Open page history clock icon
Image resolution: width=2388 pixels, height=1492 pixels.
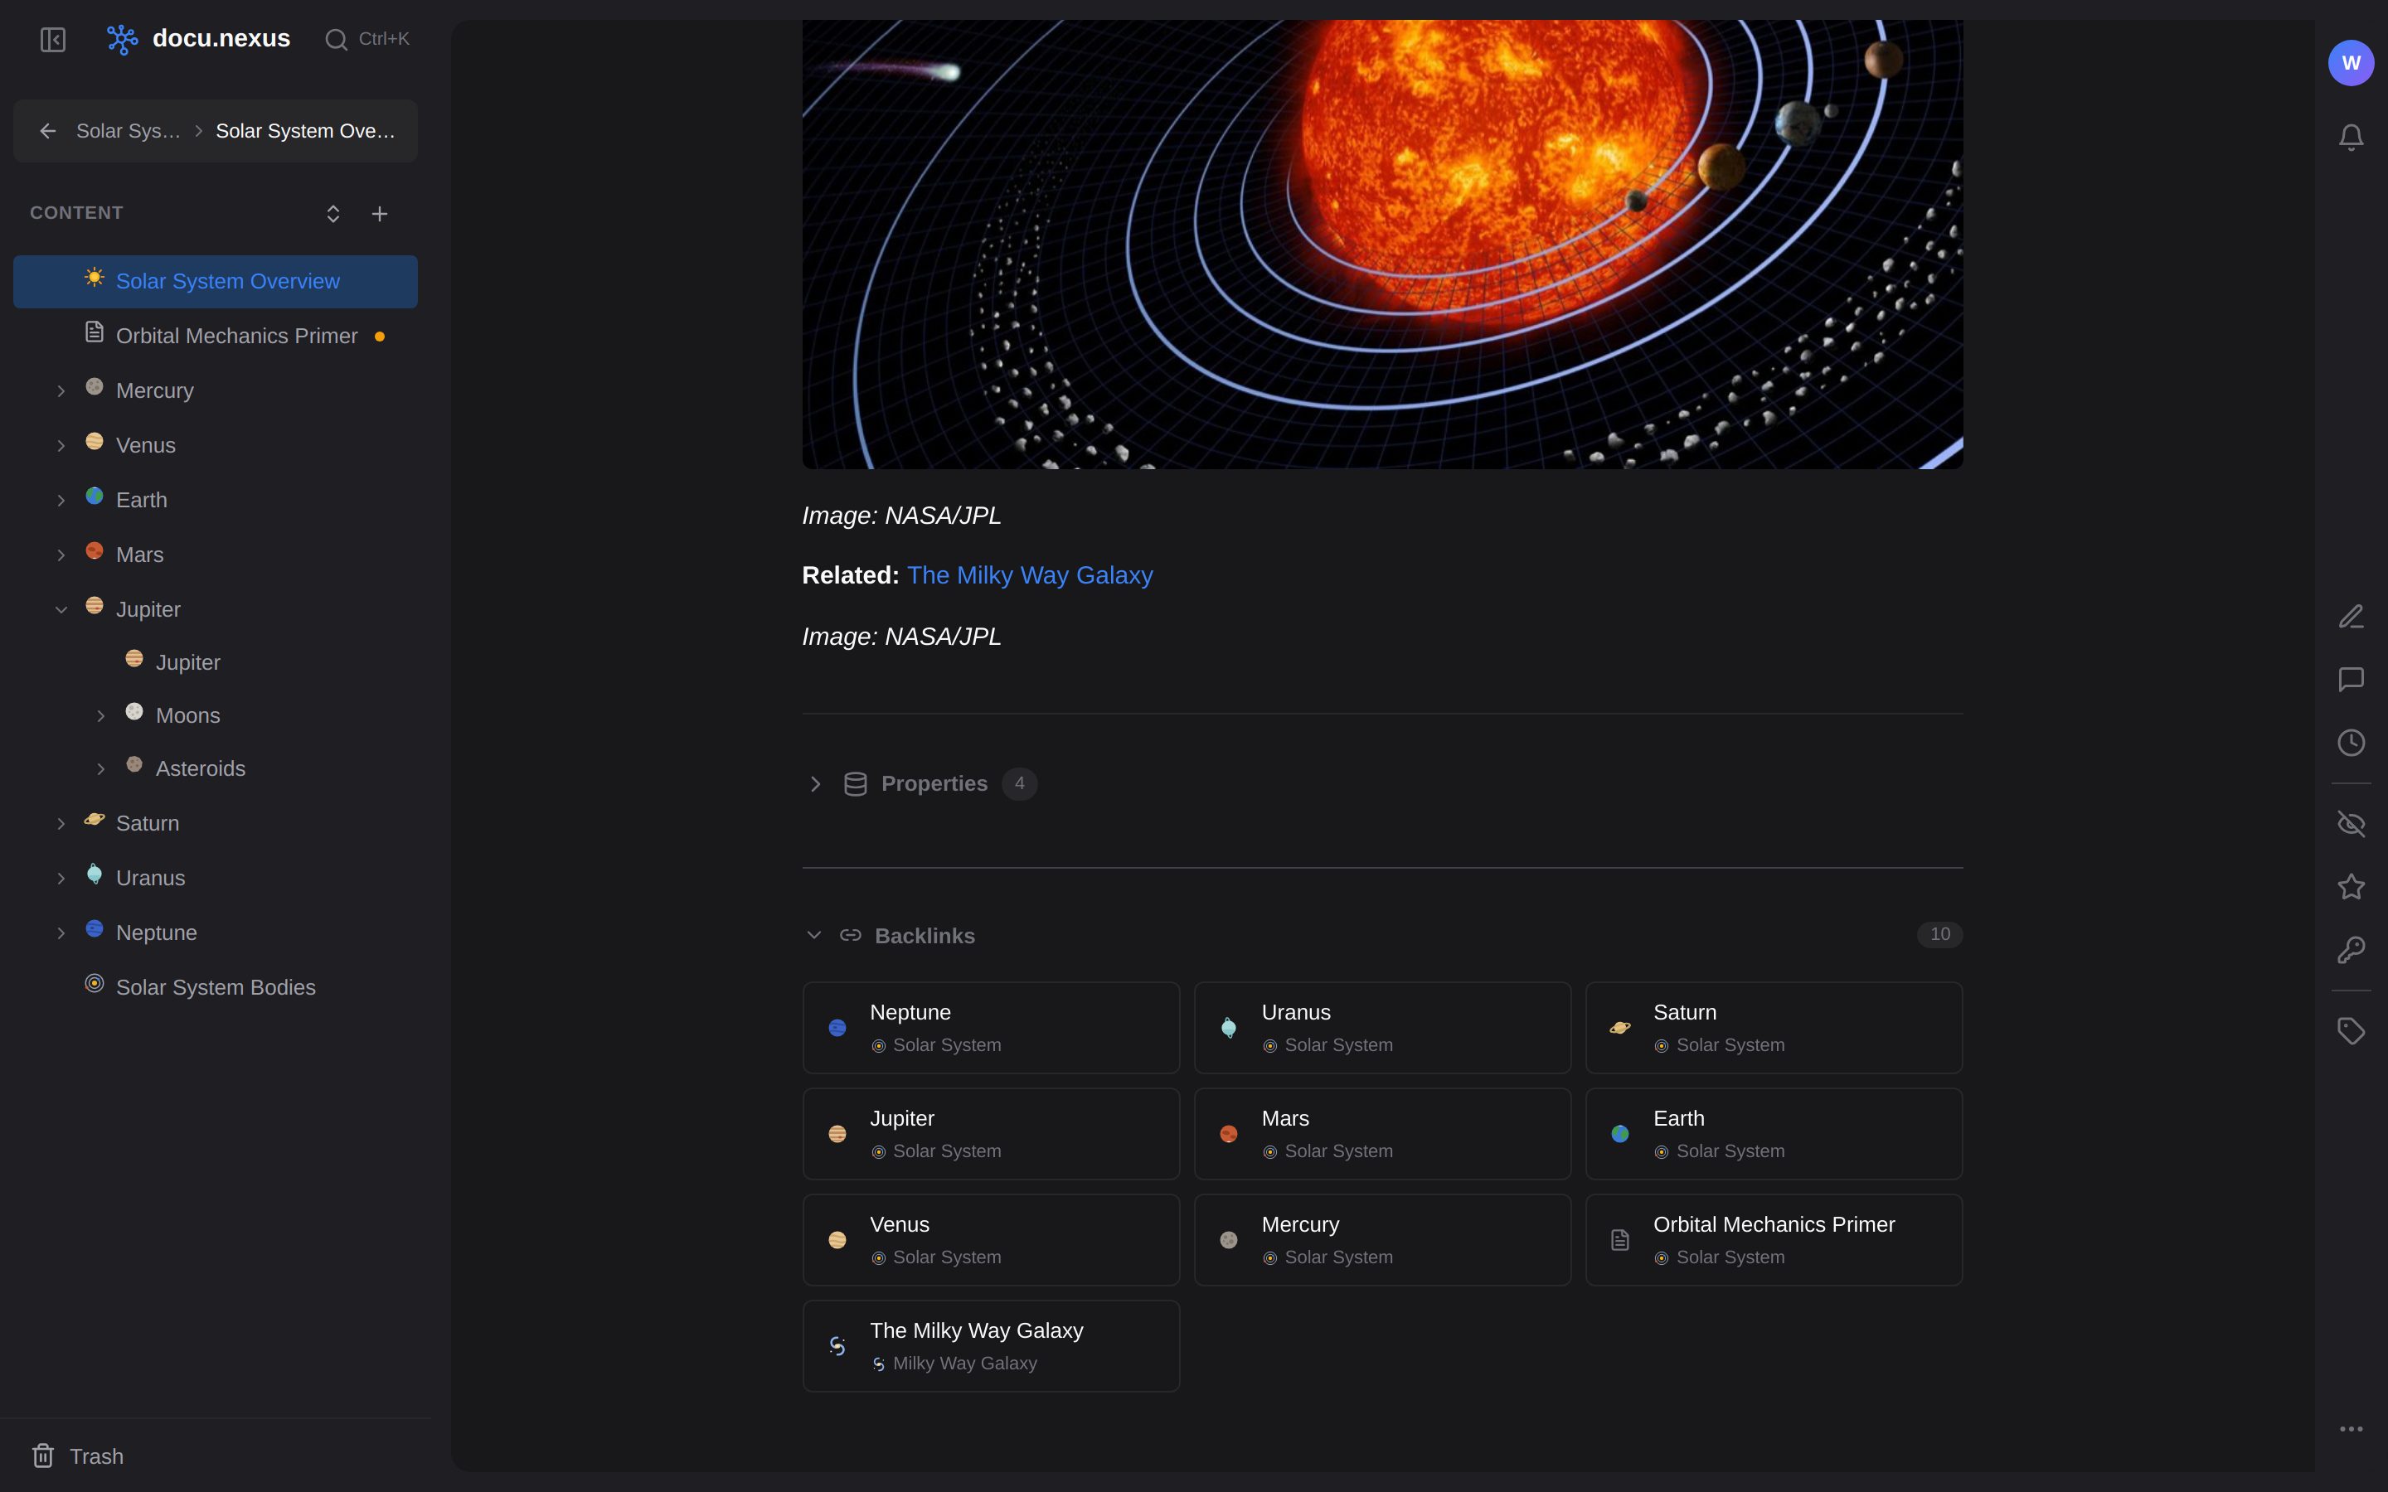point(2351,743)
